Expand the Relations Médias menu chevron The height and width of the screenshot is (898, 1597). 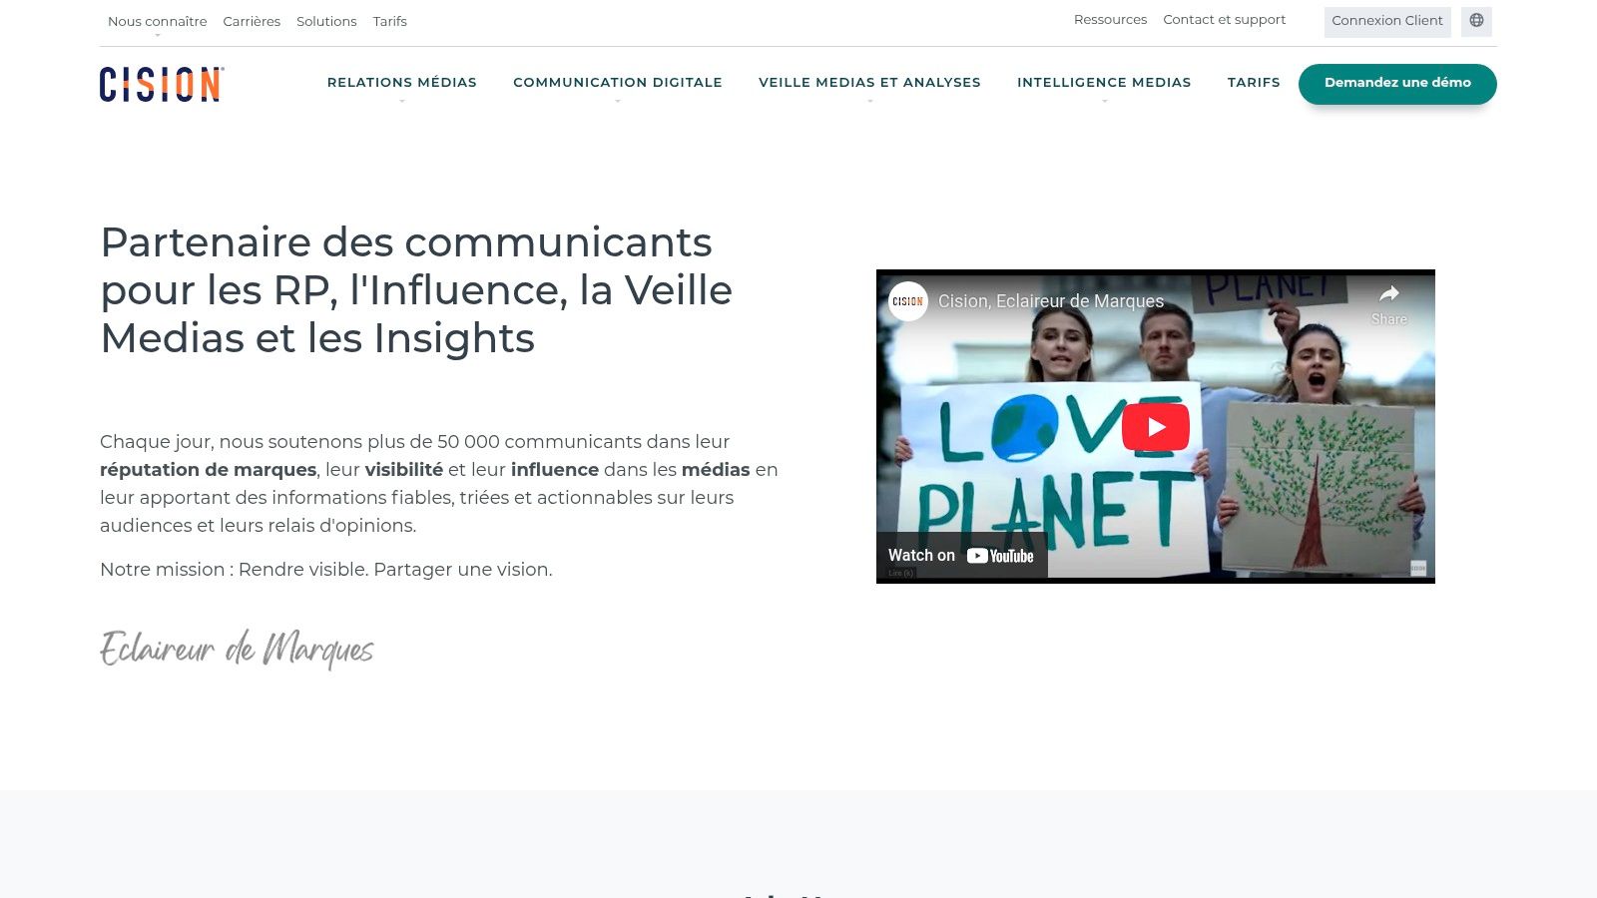point(402,101)
